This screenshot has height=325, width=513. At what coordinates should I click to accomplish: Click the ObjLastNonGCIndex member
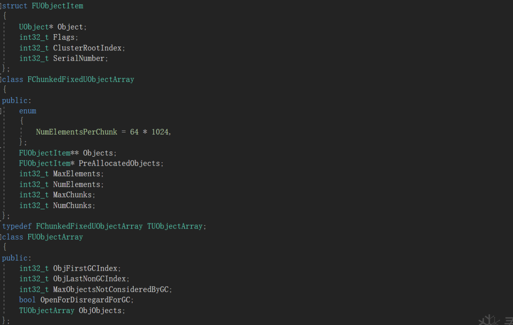90,279
